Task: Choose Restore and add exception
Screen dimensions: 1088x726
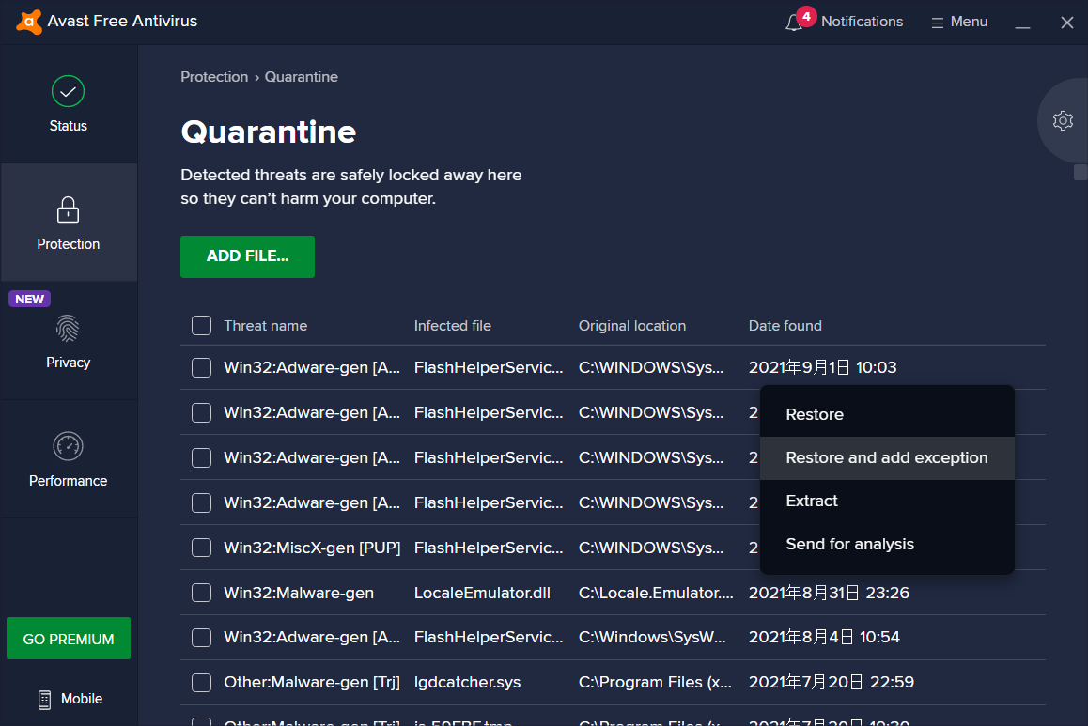Action: (x=887, y=457)
